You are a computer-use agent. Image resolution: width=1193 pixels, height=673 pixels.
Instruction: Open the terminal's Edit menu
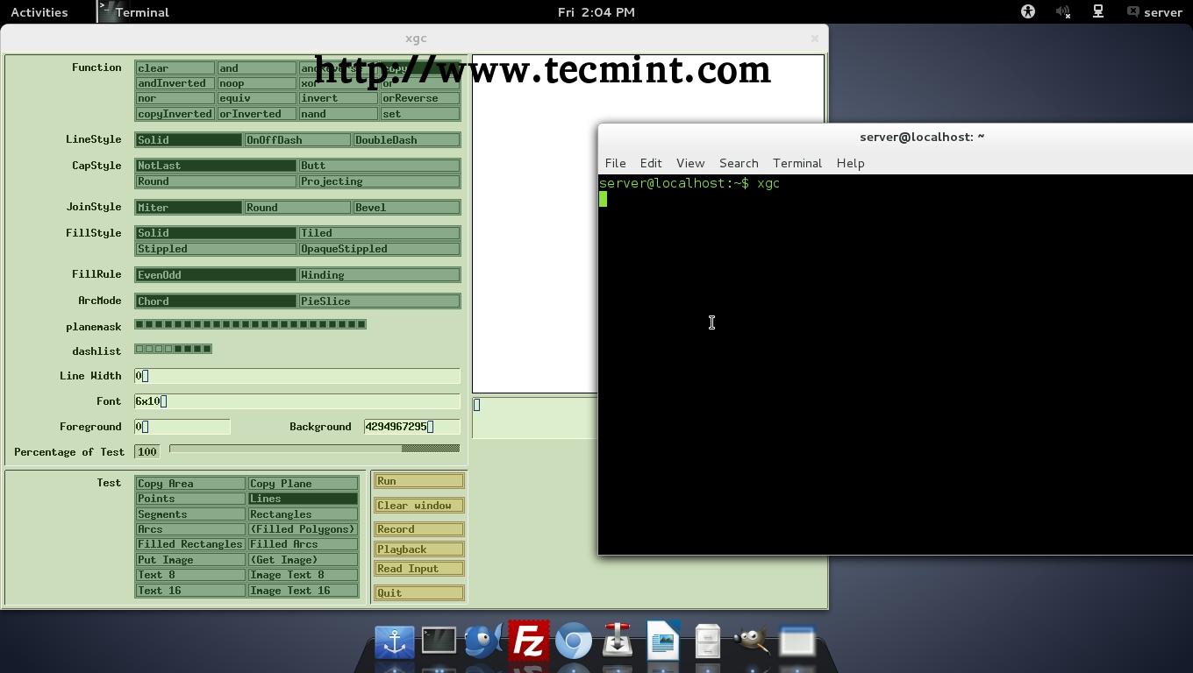[x=651, y=163]
